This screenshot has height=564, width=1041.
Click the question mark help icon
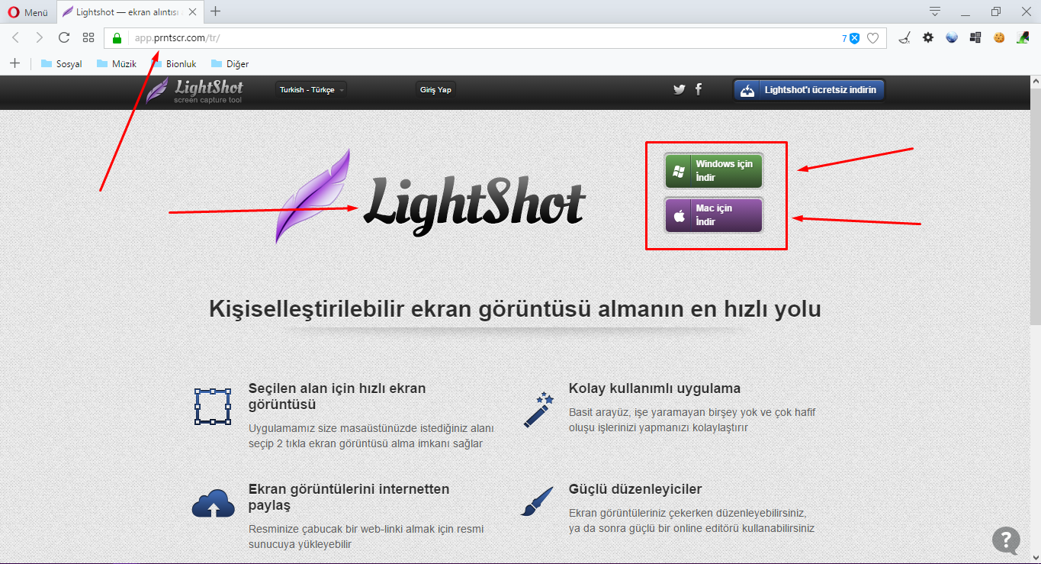pos(1006,540)
